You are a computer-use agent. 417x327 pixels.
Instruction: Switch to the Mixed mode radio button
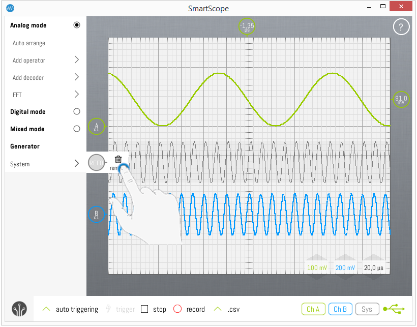77,129
